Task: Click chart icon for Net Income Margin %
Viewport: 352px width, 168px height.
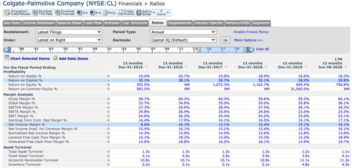Action: pos(108,125)
